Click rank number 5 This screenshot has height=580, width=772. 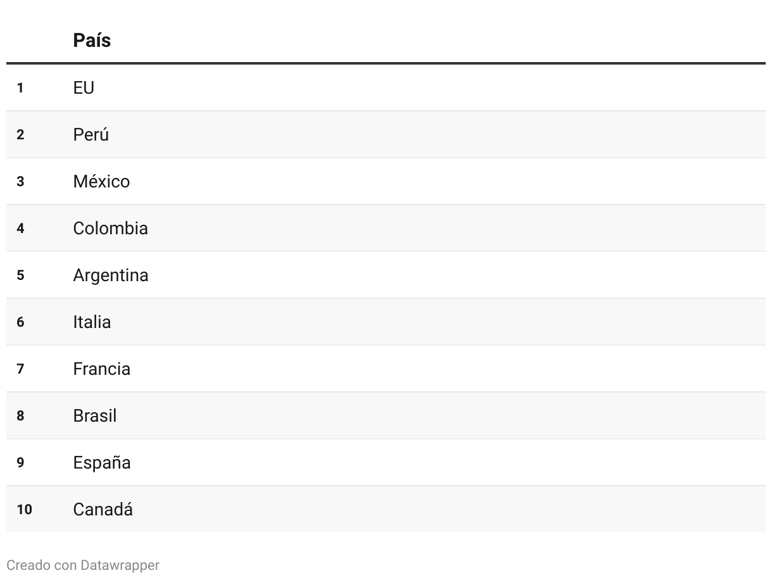pyautogui.click(x=20, y=275)
